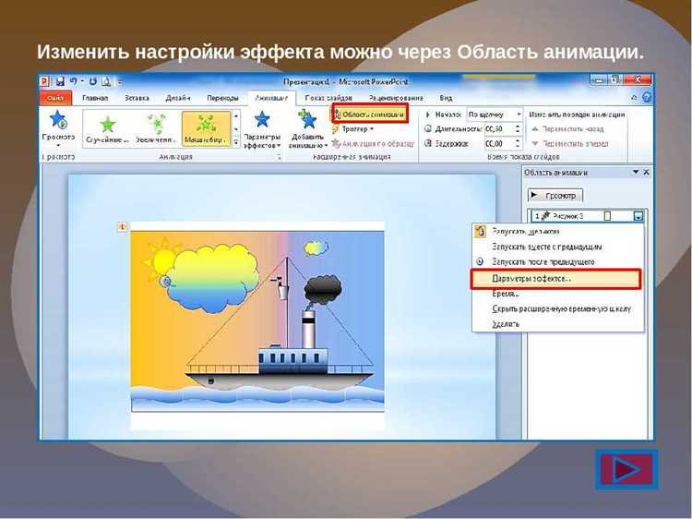The height and width of the screenshot is (519, 692).
Task: Choose Скрыть расширенную временную шкалу
Action: click(557, 309)
